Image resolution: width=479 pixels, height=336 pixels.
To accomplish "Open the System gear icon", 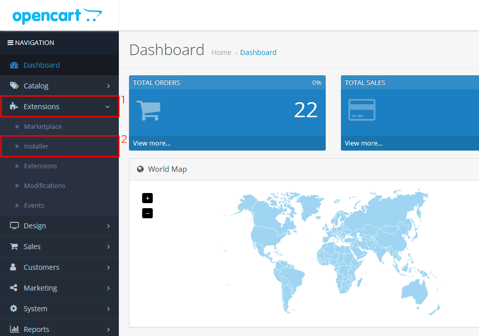I will 14,308.
